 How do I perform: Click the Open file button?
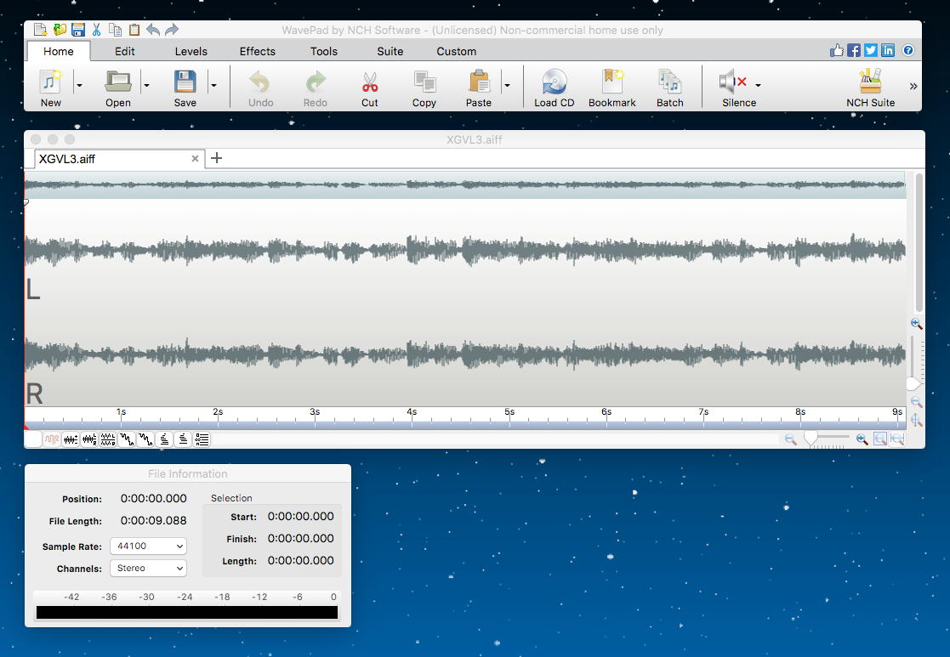tap(117, 83)
